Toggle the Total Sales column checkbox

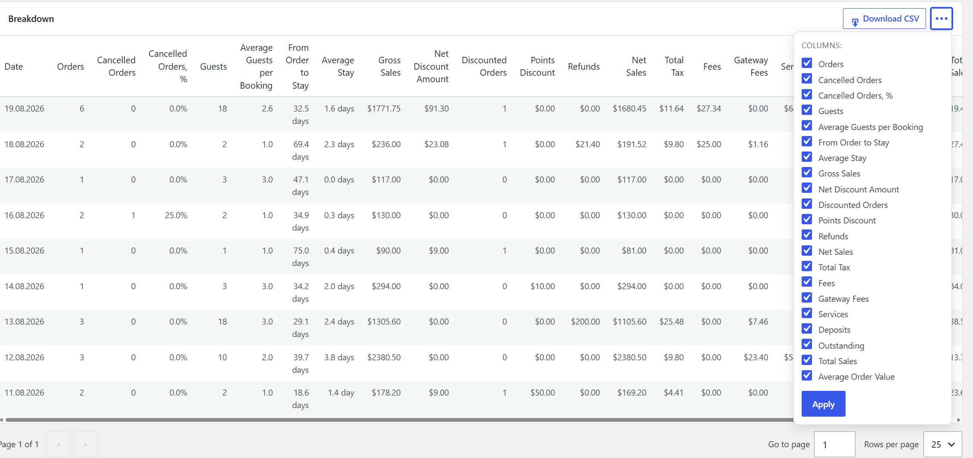click(807, 360)
